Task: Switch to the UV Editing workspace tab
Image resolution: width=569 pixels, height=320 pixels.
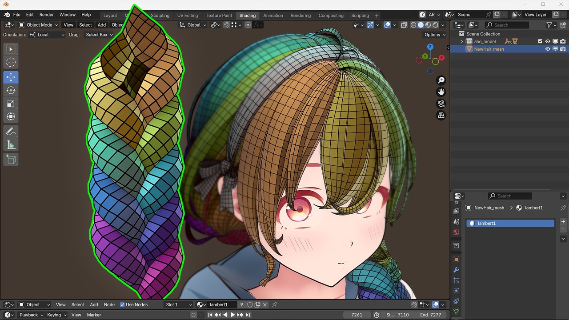Action: (188, 15)
